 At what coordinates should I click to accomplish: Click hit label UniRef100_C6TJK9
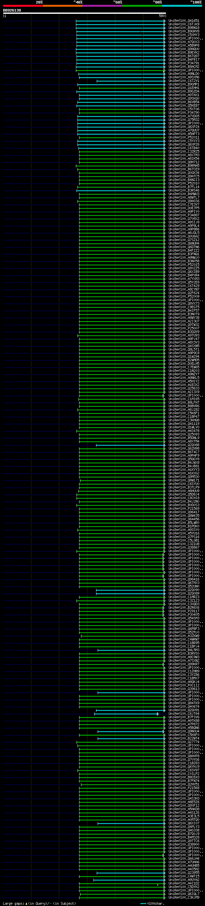[184, 24]
